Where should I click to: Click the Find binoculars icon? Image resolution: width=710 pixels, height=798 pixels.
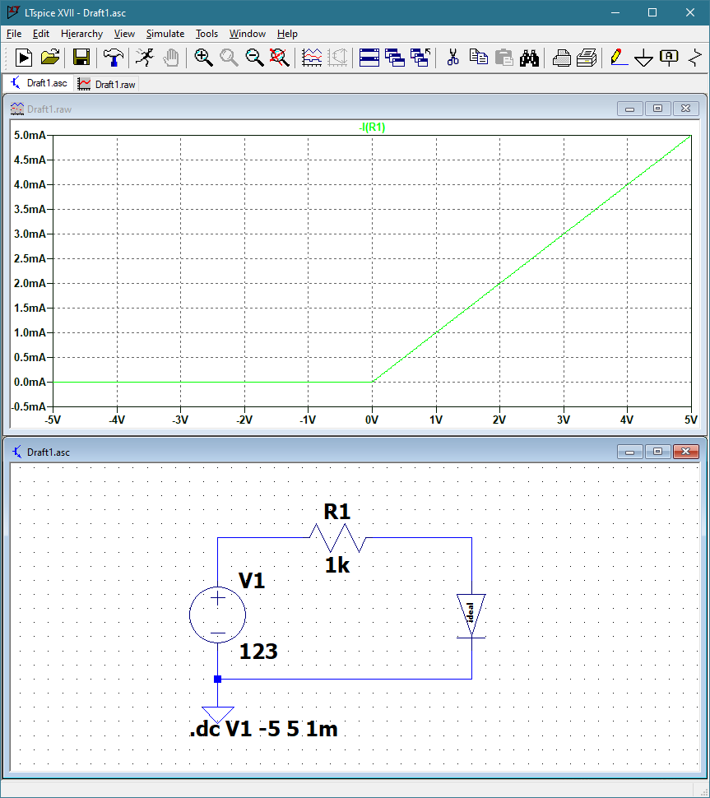pos(529,58)
